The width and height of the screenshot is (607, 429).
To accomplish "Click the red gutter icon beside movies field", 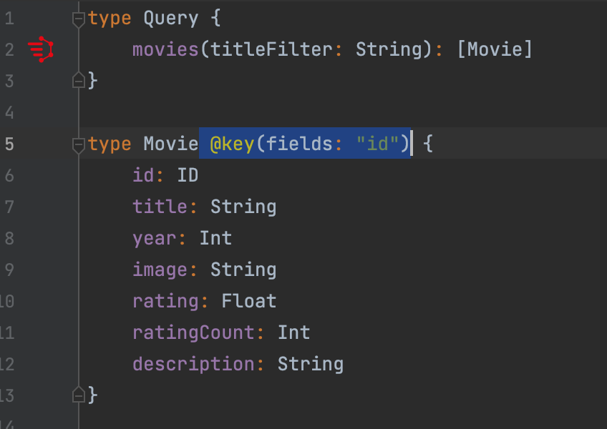I will pyautogui.click(x=41, y=49).
